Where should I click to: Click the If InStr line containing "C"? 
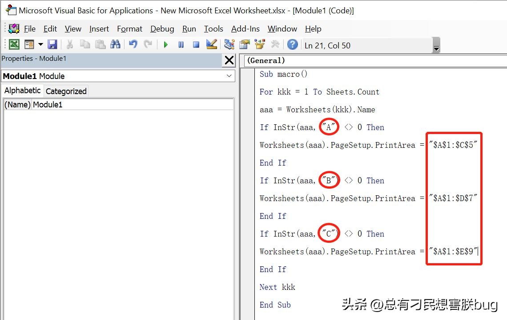[322, 234]
